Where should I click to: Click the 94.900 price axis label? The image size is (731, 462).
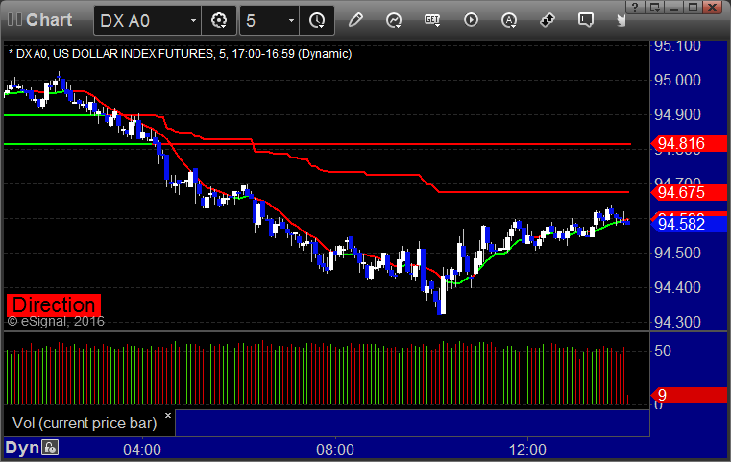click(677, 114)
